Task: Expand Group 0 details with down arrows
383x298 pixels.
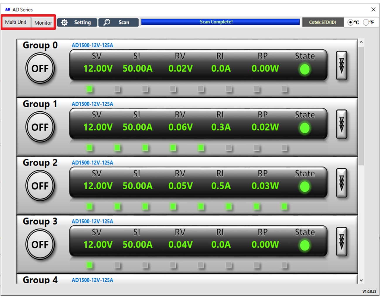Action: pyautogui.click(x=341, y=65)
